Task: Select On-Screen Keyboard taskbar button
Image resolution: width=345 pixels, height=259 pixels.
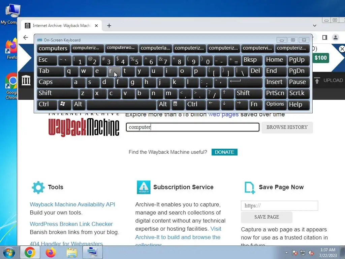Action: [x=92, y=252]
